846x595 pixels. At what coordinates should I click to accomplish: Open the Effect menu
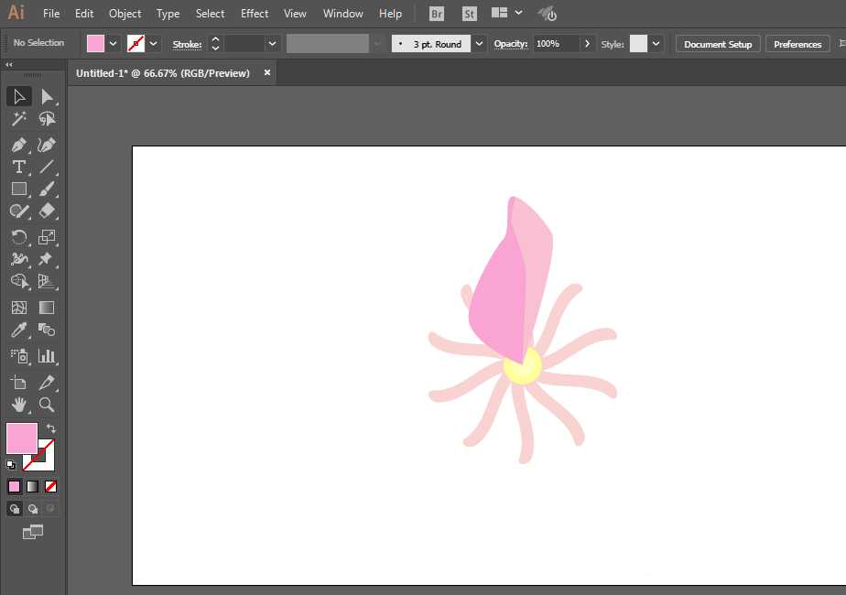click(255, 14)
